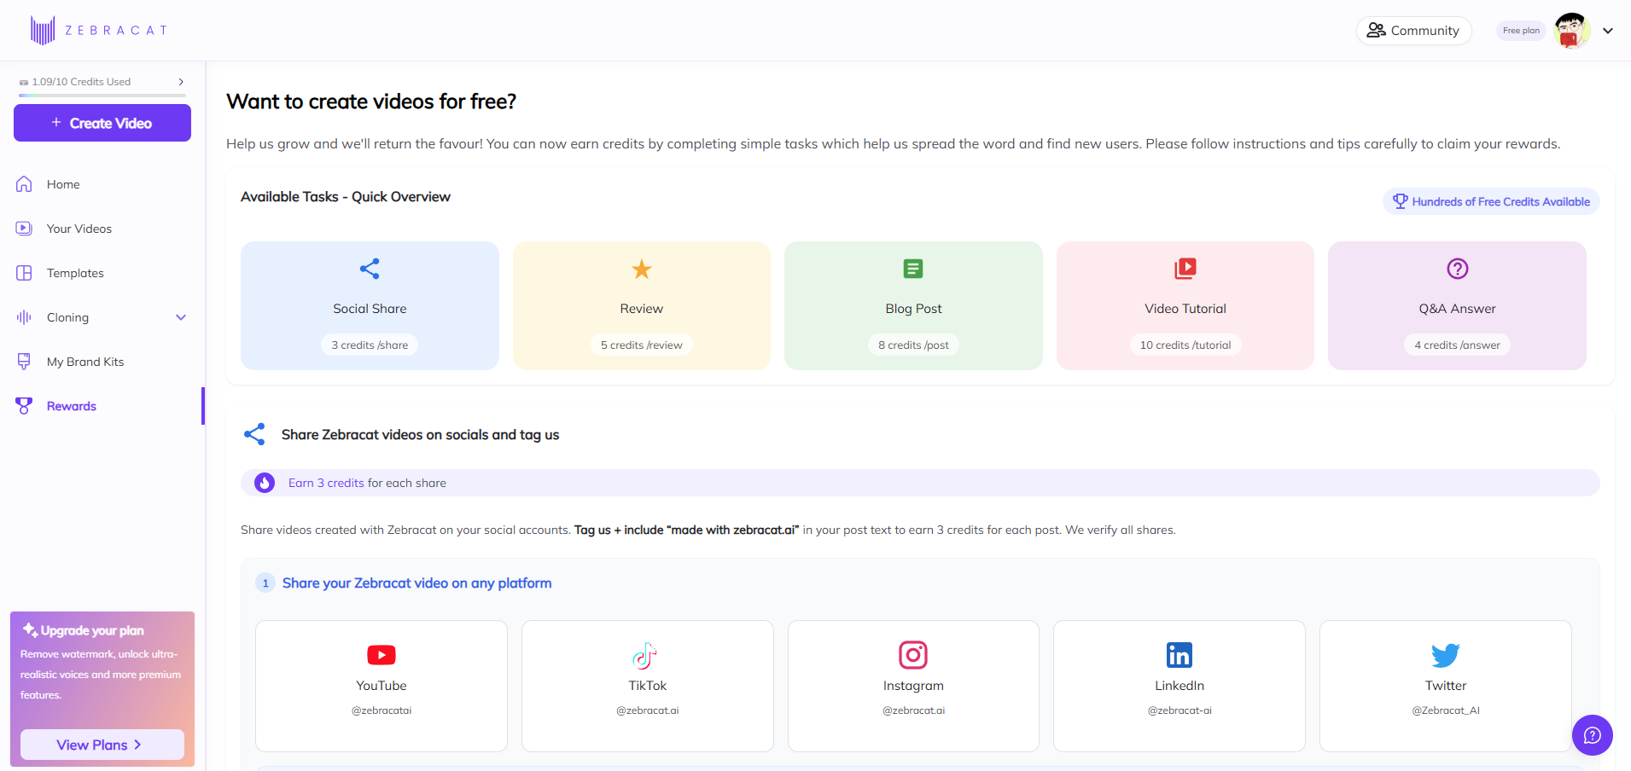The height and width of the screenshot is (771, 1631).
Task: Open the Community button
Action: (x=1413, y=31)
